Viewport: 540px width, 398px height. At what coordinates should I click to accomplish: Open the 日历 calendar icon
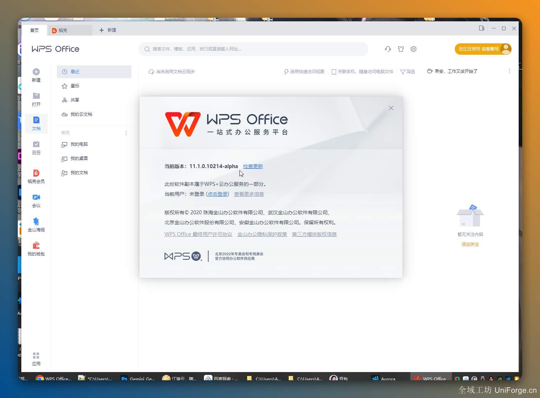[36, 144]
